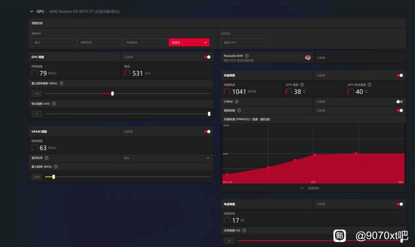
Task: Select the 效率优先 preset
Action: pyautogui.click(x=99, y=42)
